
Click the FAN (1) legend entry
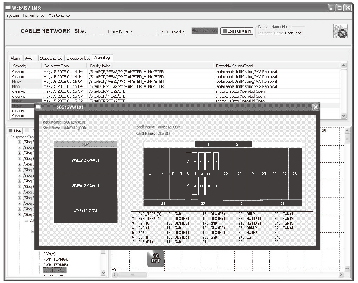tap(285, 214)
